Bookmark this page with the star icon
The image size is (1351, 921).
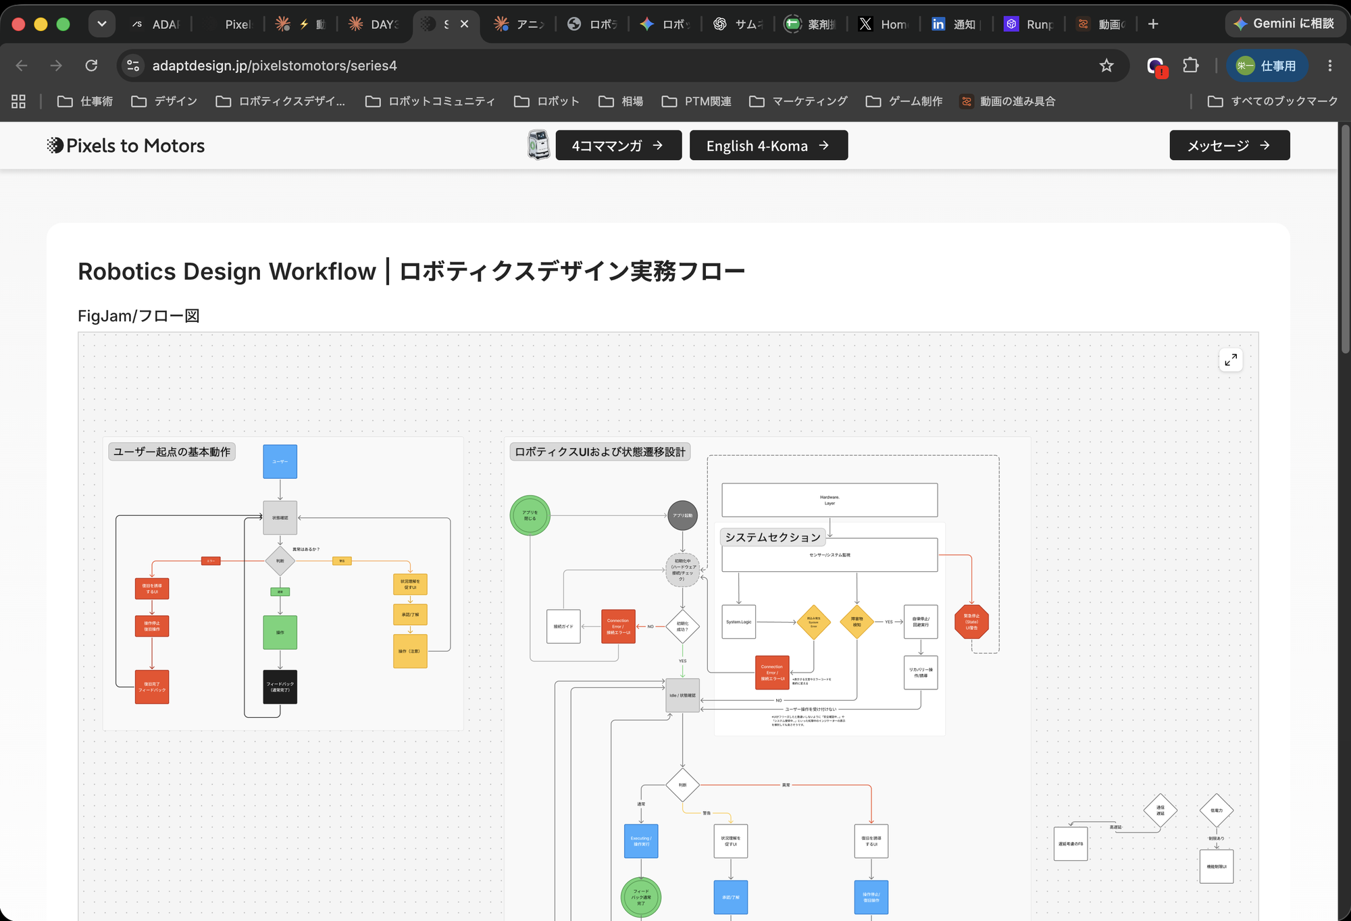[1106, 65]
